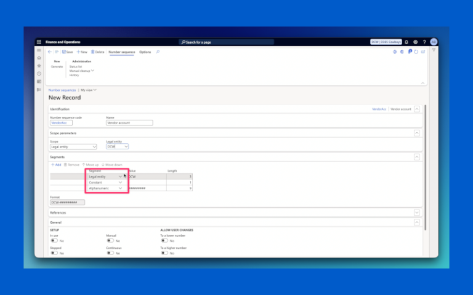Switch to the Options tab
This screenshot has width=473, height=295.
[145, 52]
